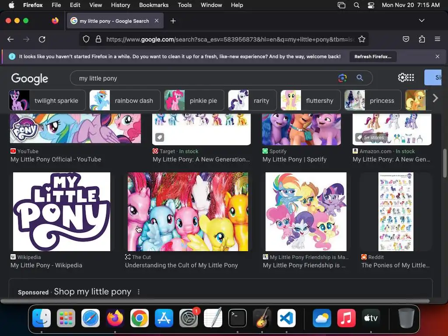Select the rarity filter chip
Viewport: 448px width, 336px height.
tap(252, 100)
